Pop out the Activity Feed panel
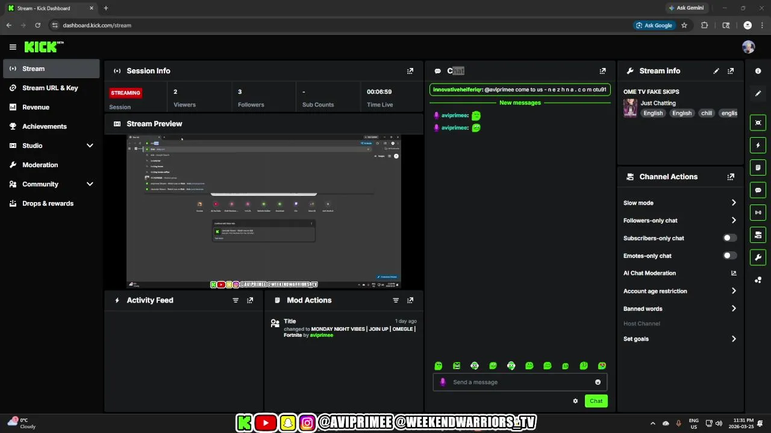 coord(250,300)
